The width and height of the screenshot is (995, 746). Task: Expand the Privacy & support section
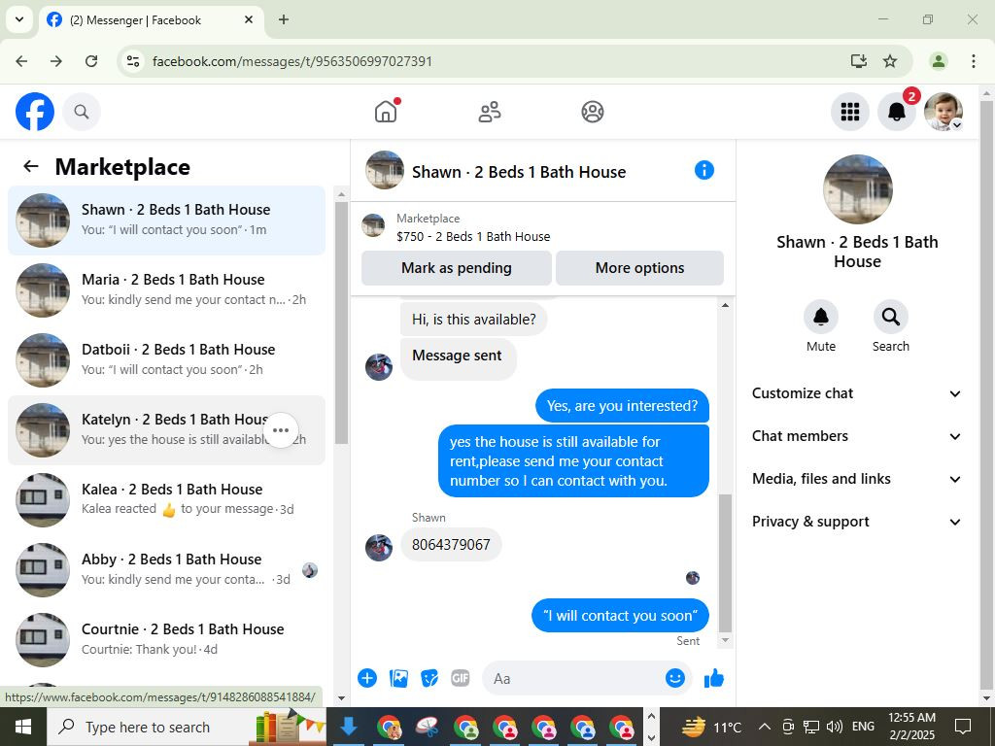(x=857, y=522)
